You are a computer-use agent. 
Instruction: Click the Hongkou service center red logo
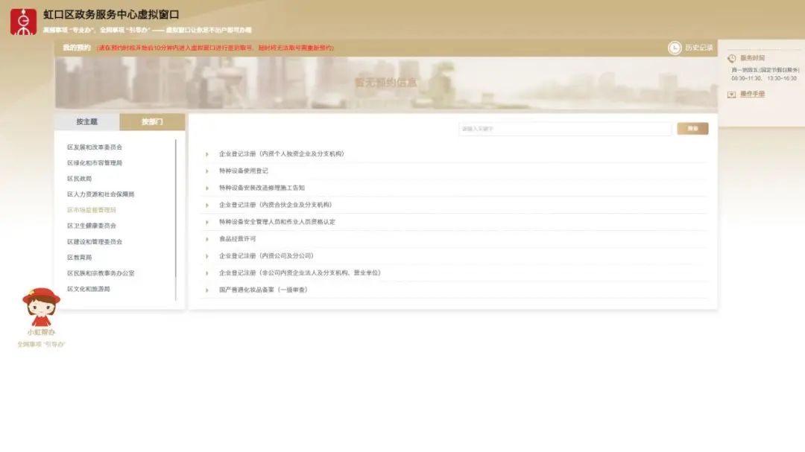pyautogui.click(x=24, y=22)
